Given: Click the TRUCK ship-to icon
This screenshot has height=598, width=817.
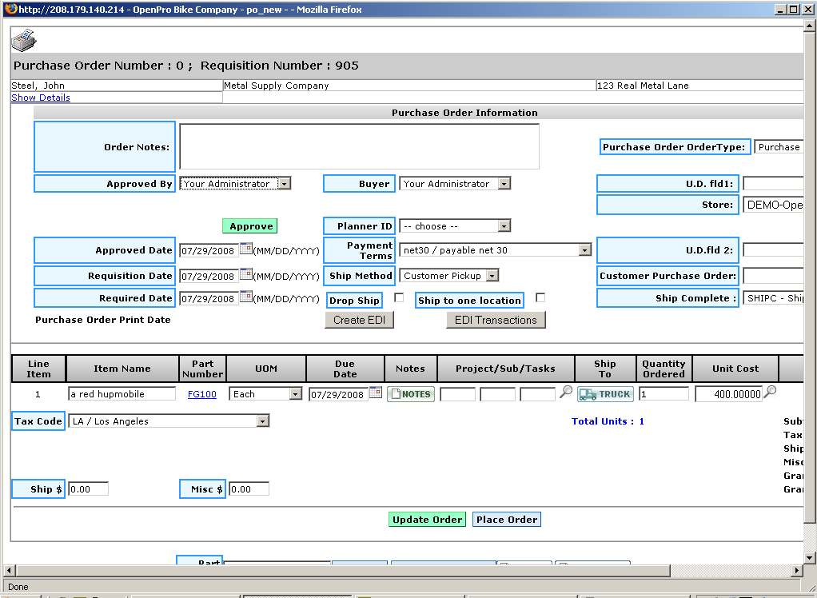Looking at the screenshot, I should click(x=605, y=394).
